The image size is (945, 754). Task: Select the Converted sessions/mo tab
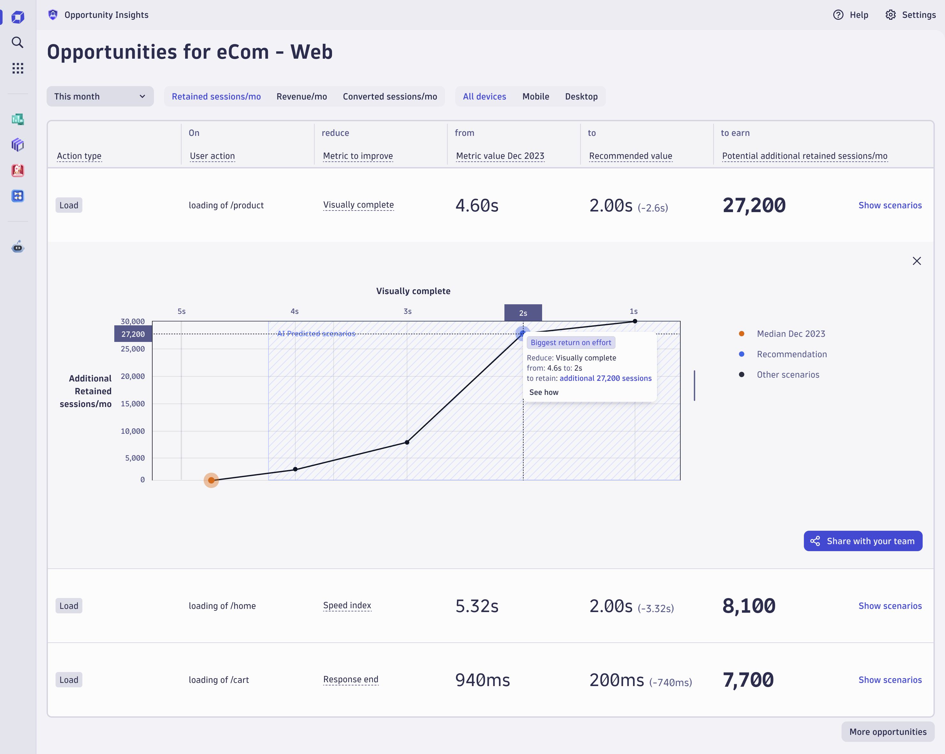[390, 96]
